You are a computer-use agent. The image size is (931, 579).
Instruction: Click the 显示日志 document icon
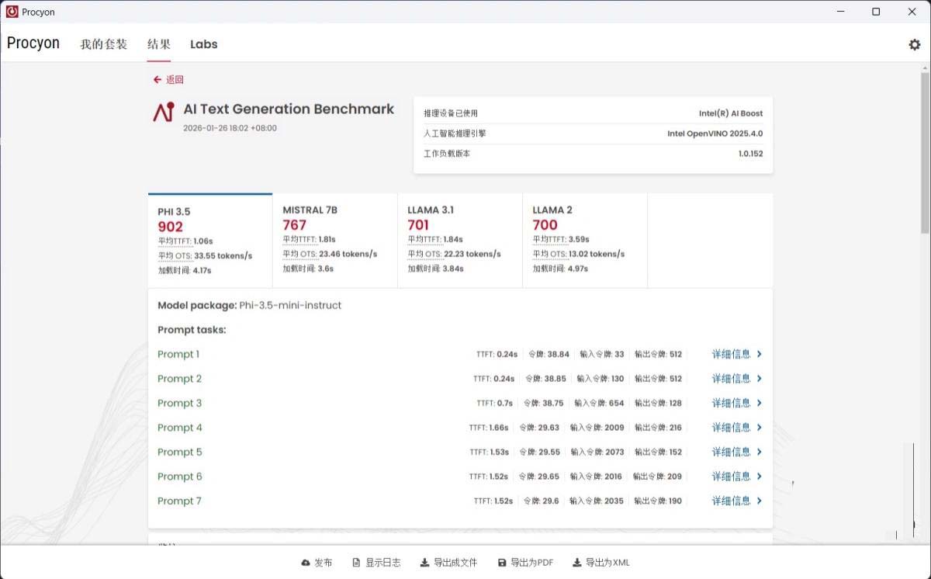[356, 563]
